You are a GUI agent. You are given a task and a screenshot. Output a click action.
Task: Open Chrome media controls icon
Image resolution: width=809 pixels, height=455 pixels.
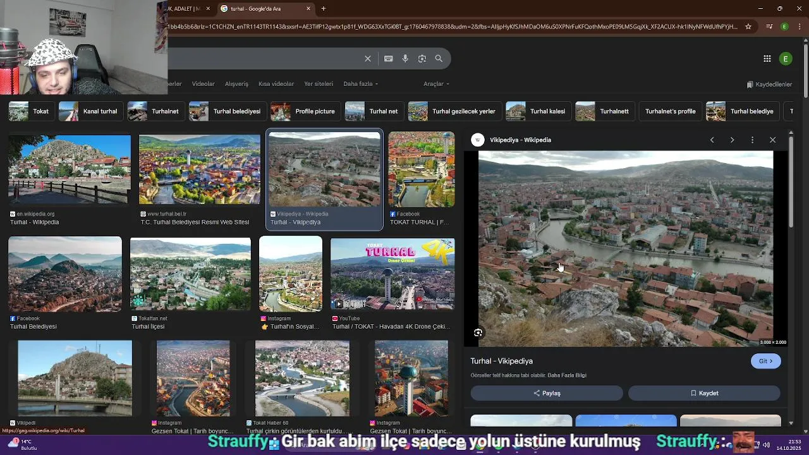point(769,27)
